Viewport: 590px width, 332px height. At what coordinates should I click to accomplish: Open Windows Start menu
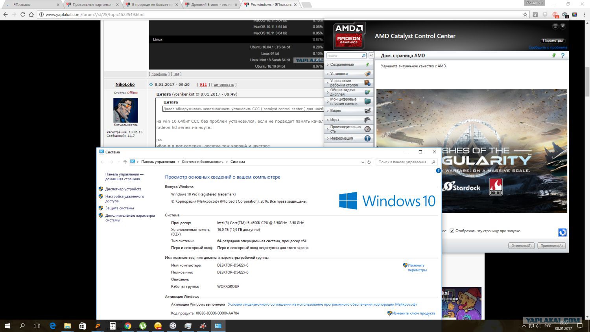[7, 326]
